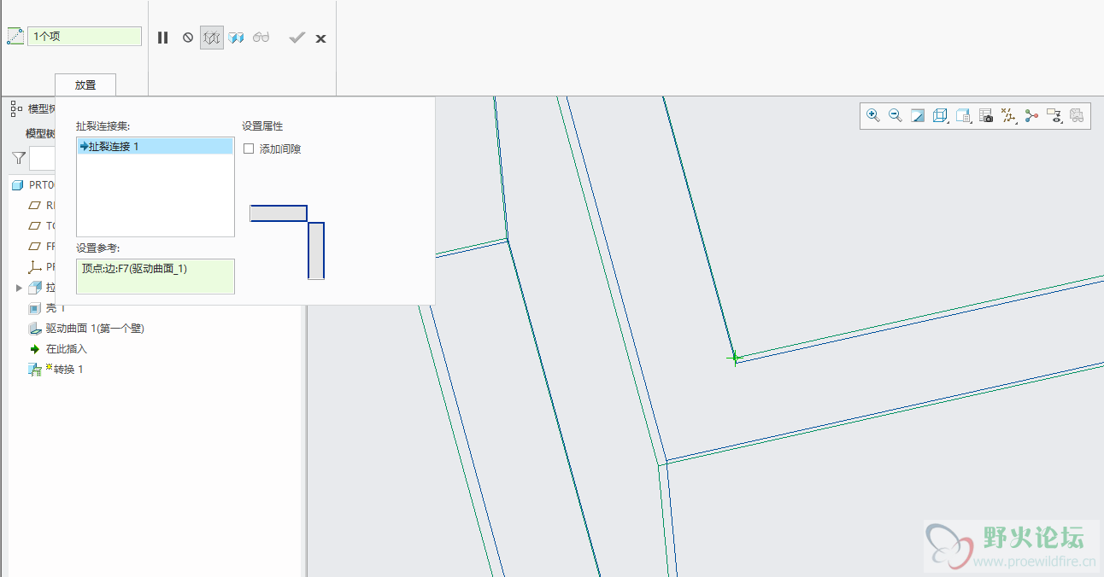The height and width of the screenshot is (577, 1104).
Task: Cancel the feature with the X button
Action: [x=320, y=38]
